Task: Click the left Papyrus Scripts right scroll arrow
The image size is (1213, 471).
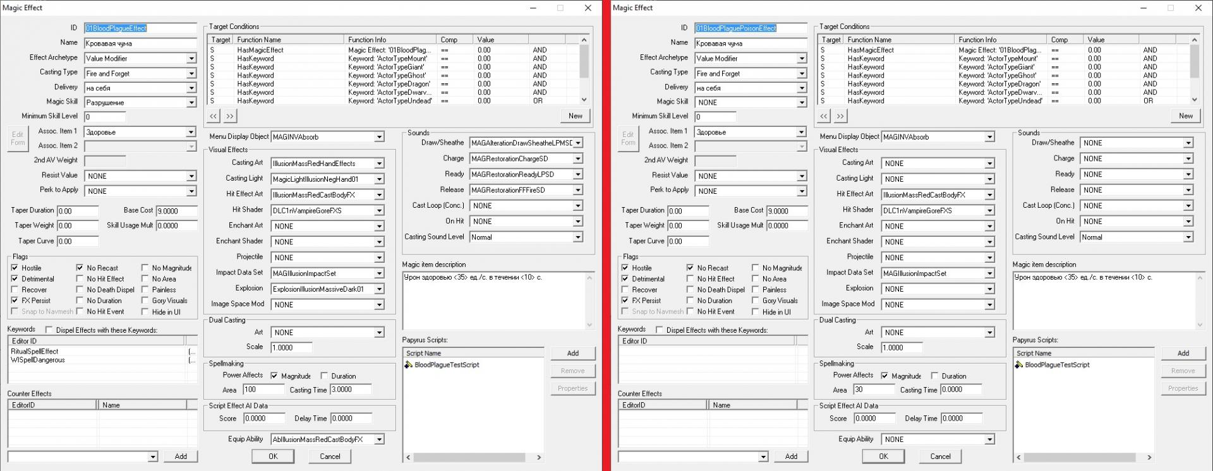Action: pyautogui.click(x=539, y=457)
